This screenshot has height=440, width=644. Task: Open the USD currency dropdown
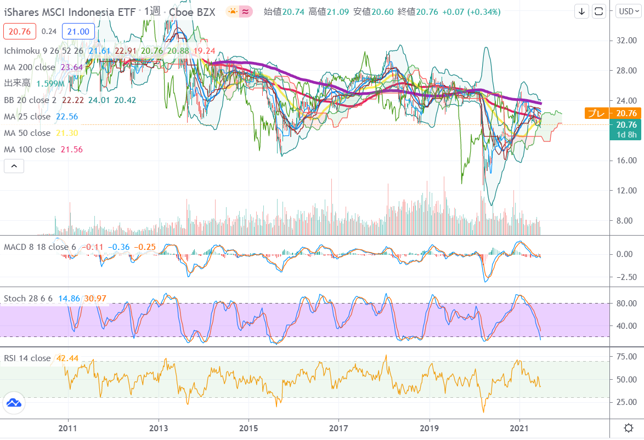(629, 12)
